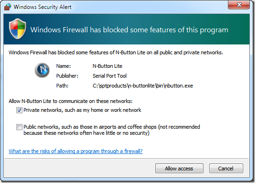Close the Windows Security Alert window

(239, 5)
